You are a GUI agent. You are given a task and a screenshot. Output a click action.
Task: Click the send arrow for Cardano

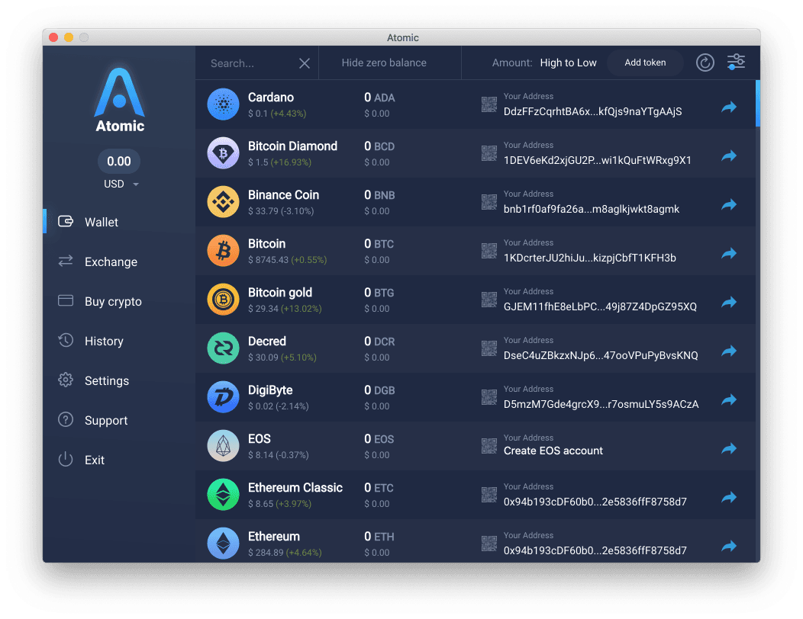click(729, 107)
